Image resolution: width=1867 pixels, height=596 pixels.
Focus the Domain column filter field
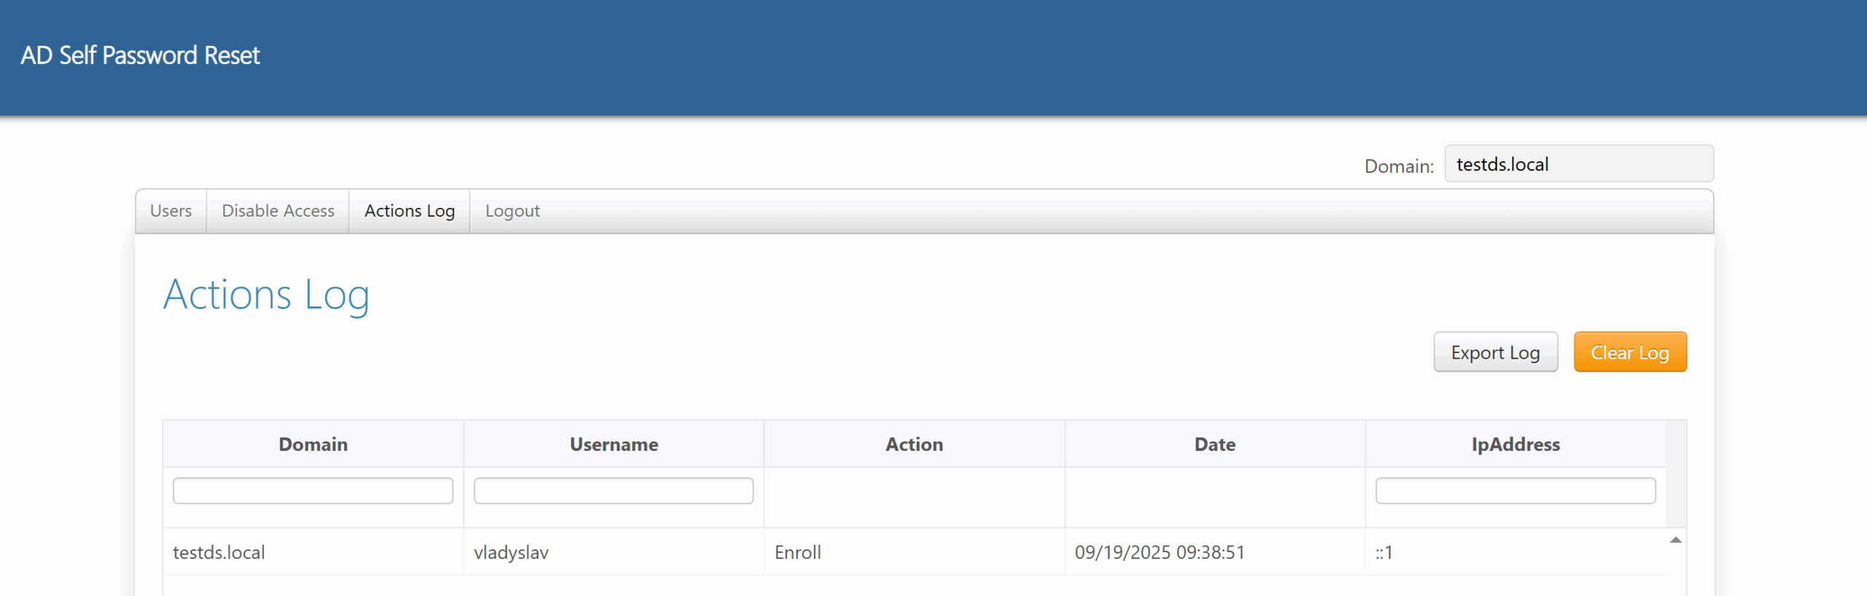(x=313, y=491)
